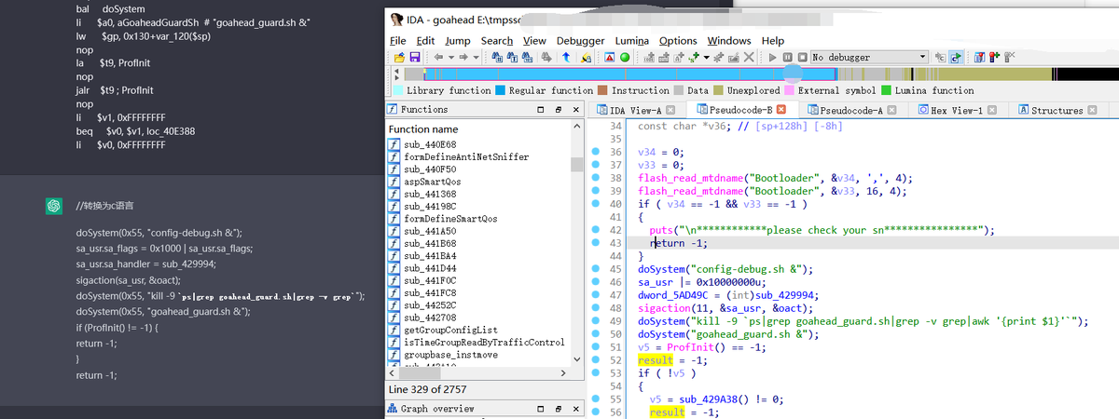Select getGroupConfigList in the functions list
The height and width of the screenshot is (419, 1119).
[450, 330]
